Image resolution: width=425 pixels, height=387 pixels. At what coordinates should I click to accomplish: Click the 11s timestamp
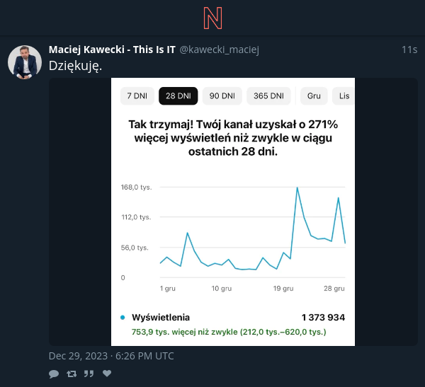(x=409, y=50)
